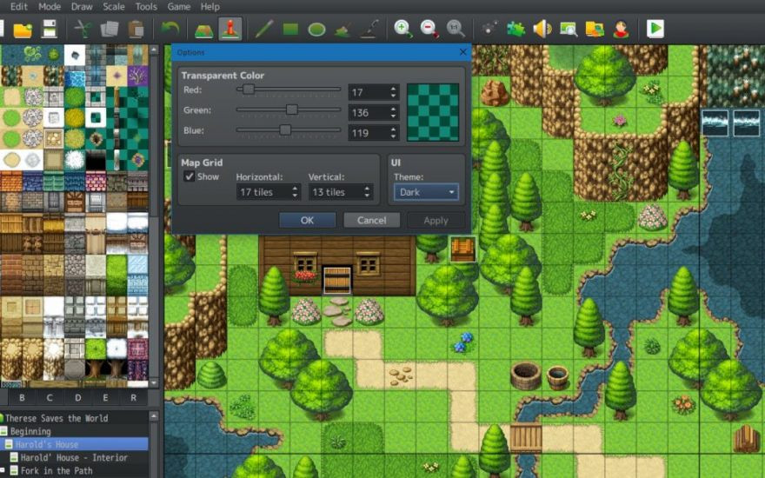Open the Mode menu

(x=50, y=7)
